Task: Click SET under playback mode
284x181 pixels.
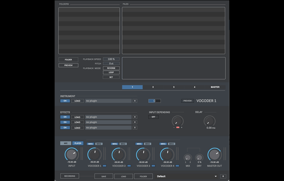Action: pyautogui.click(x=111, y=77)
